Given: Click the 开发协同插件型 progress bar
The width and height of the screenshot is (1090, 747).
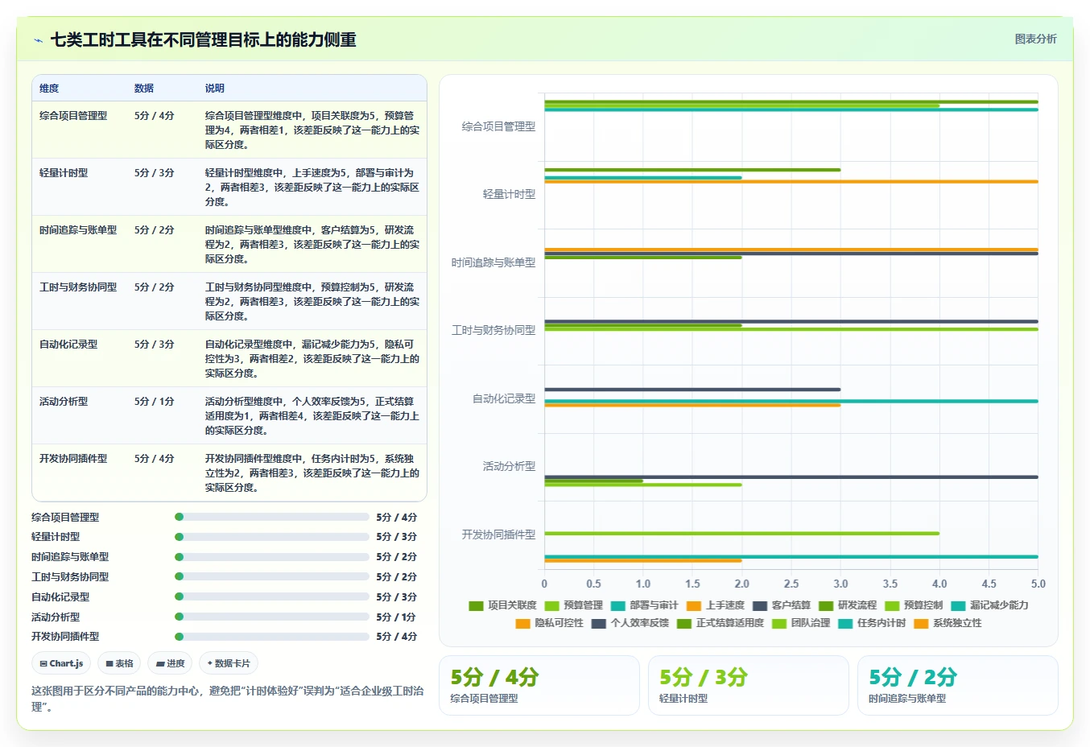Looking at the screenshot, I should tap(272, 637).
